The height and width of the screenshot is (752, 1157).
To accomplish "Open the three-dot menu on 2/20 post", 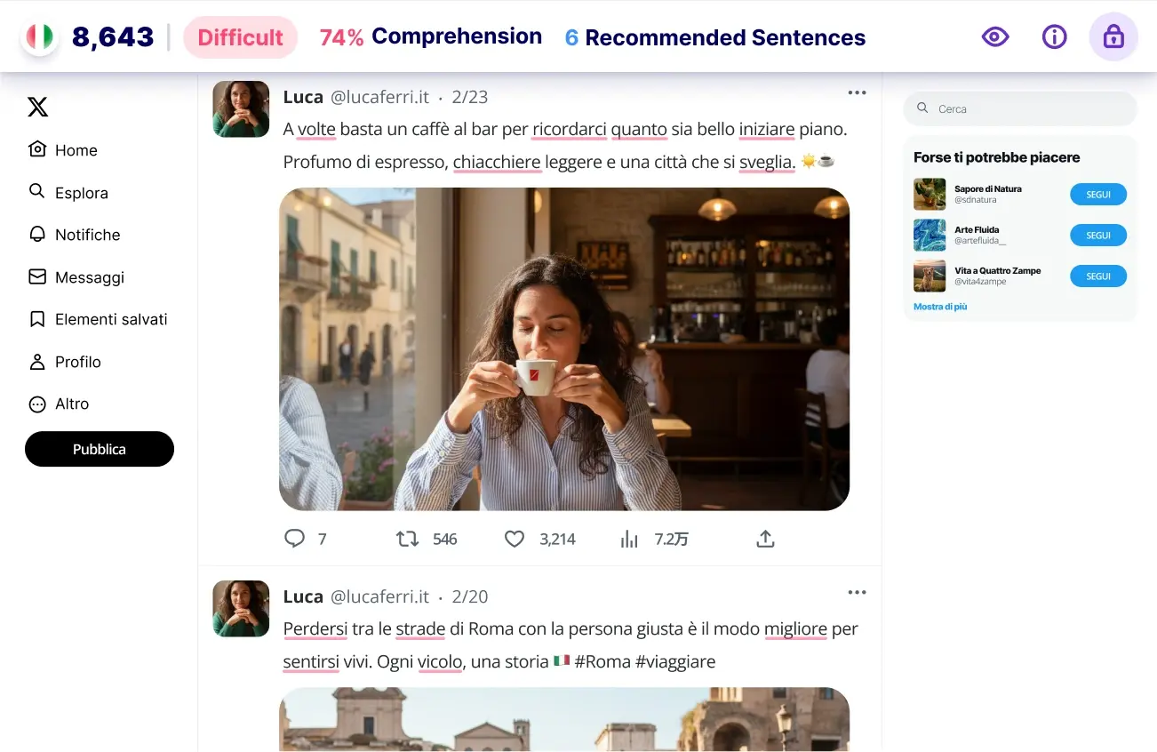I will (x=857, y=592).
